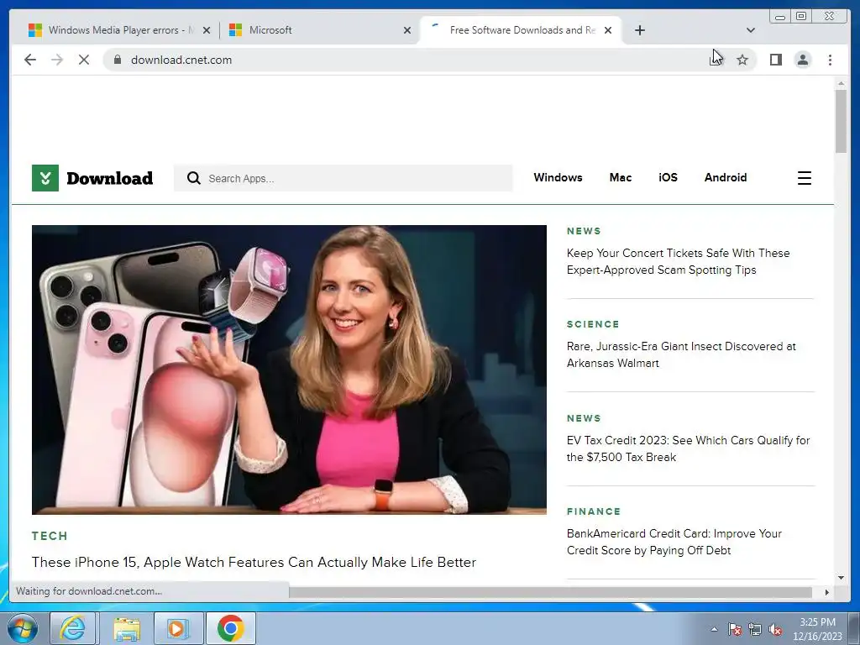
Task: Open the Action Center flag icon
Action: [x=735, y=629]
